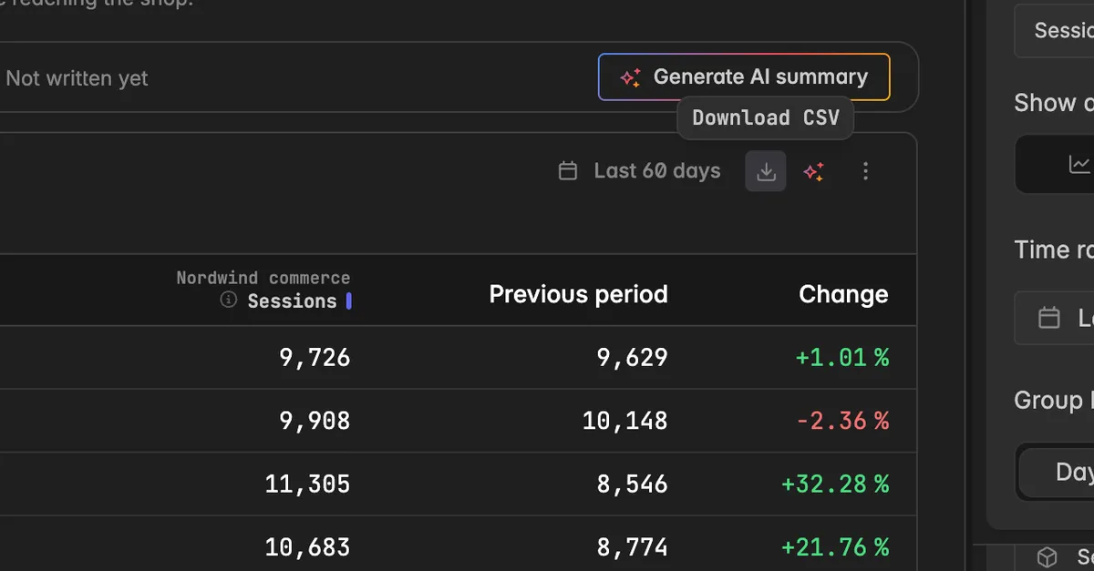Select the Day grouping option
This screenshot has width=1094, height=571.
pyautogui.click(x=1061, y=472)
